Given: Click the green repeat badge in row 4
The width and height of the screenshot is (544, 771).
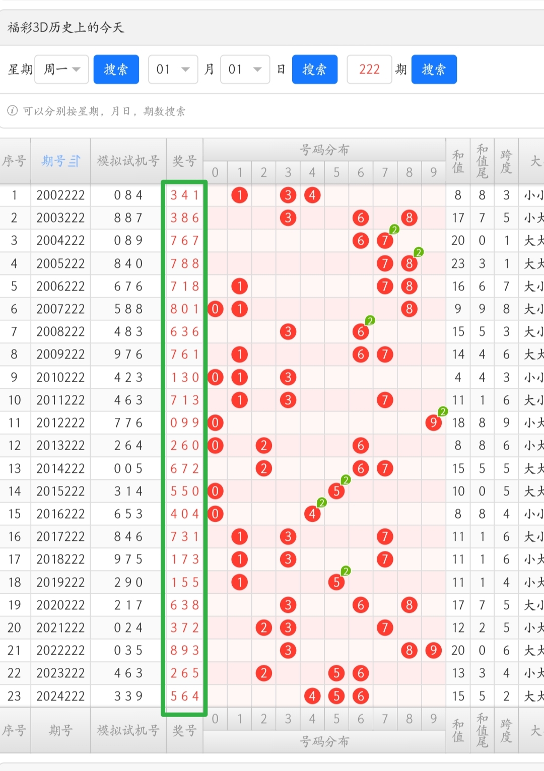Looking at the screenshot, I should 419,252.
